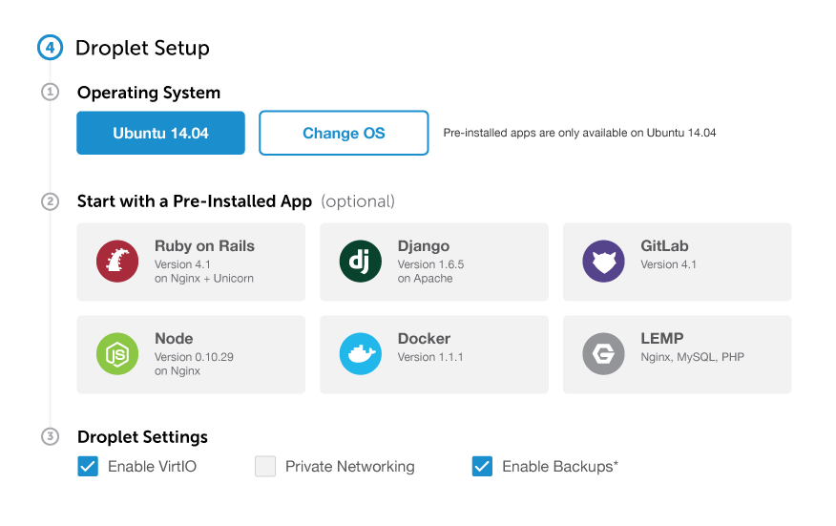Screen dimensions: 836x526
Task: Select the GitLab Version 4.1 text
Action: tap(669, 264)
